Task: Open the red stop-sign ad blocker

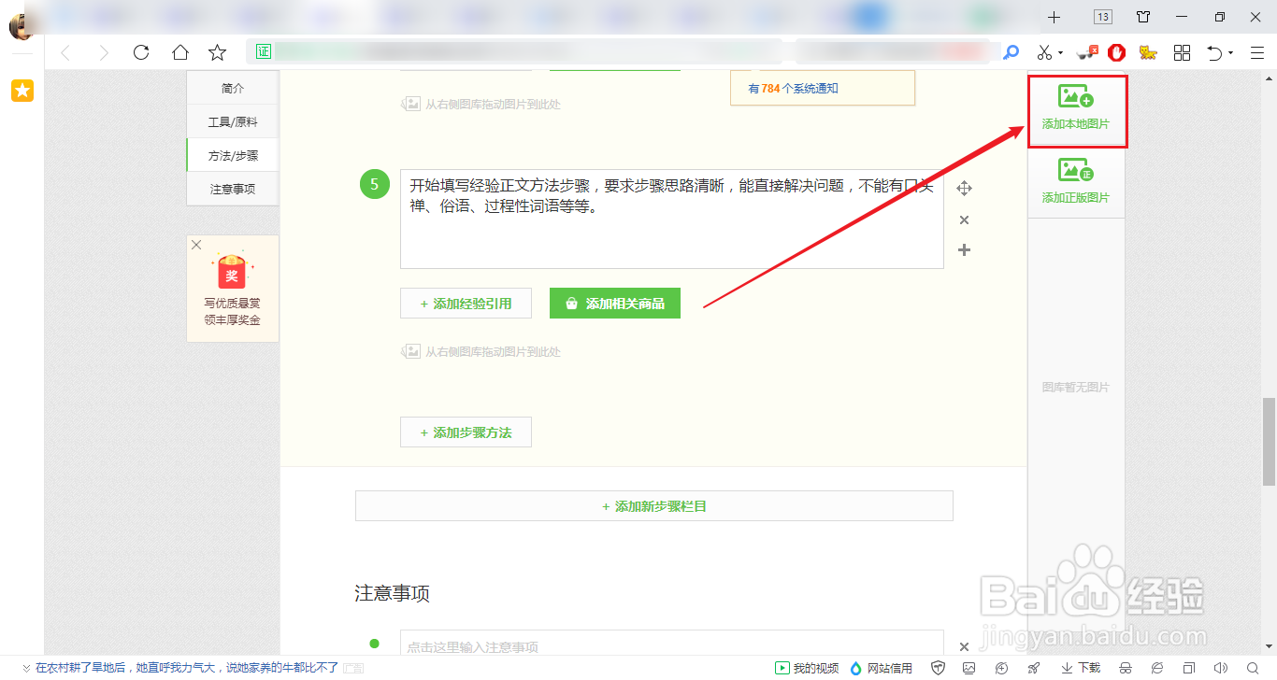Action: [1116, 53]
